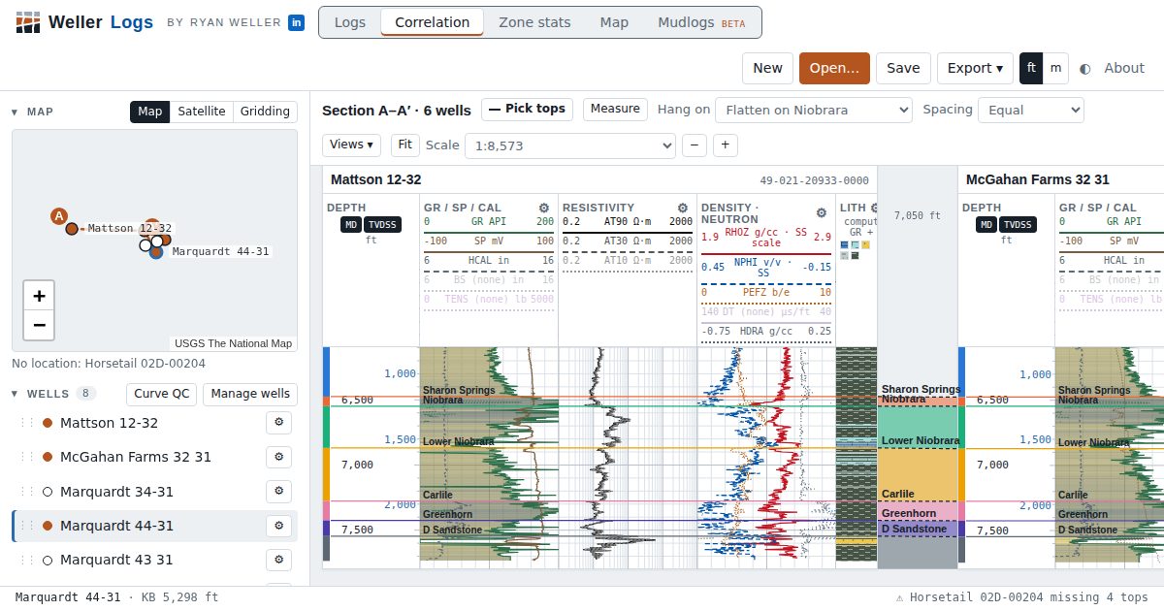
Task: Click the Save button
Action: coord(903,68)
